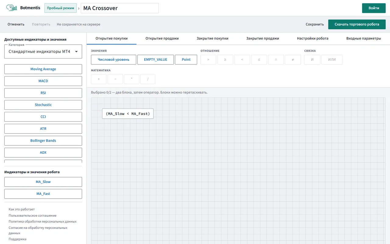The image size is (390, 244).
Task: Open the Поддержка link
Action: click(x=17, y=239)
